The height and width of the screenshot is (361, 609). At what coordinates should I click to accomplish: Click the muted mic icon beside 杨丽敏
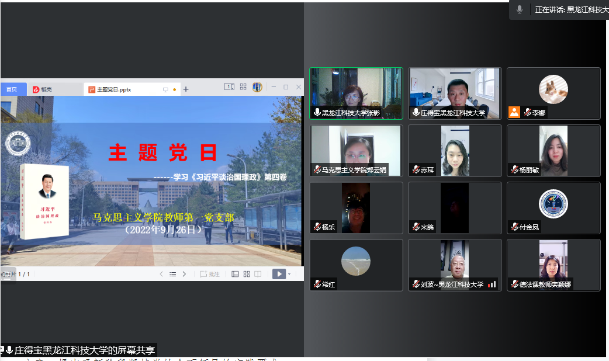(515, 169)
